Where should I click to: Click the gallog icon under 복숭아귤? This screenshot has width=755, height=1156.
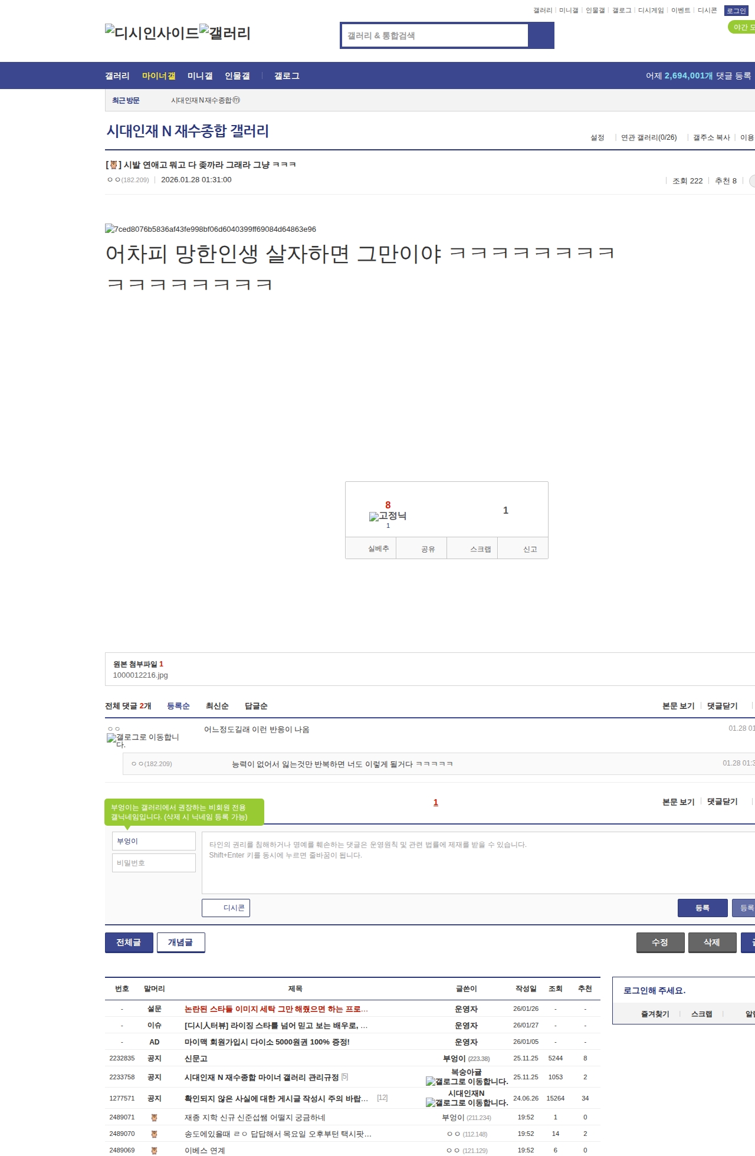[467, 1081]
